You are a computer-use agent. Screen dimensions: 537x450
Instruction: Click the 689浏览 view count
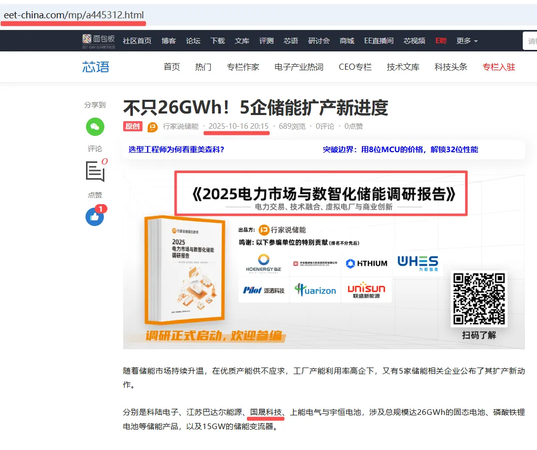pyautogui.click(x=292, y=126)
